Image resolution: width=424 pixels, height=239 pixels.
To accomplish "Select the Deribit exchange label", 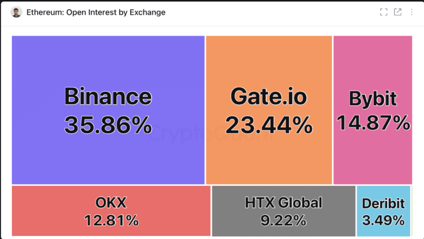I will (x=383, y=203).
